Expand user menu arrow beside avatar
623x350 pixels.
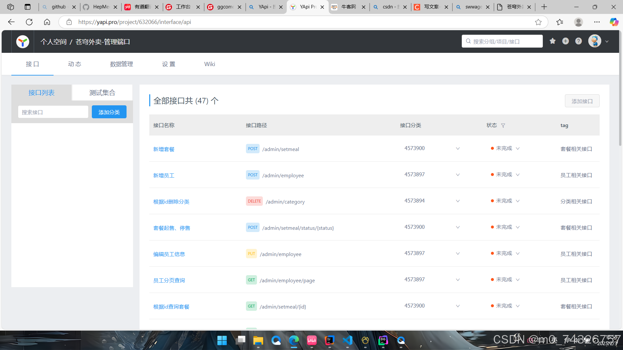[x=607, y=41]
